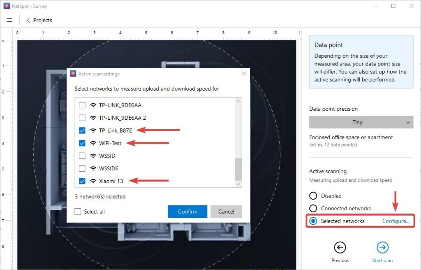Open the Configure... link
The image size is (421, 270).
[x=396, y=221]
